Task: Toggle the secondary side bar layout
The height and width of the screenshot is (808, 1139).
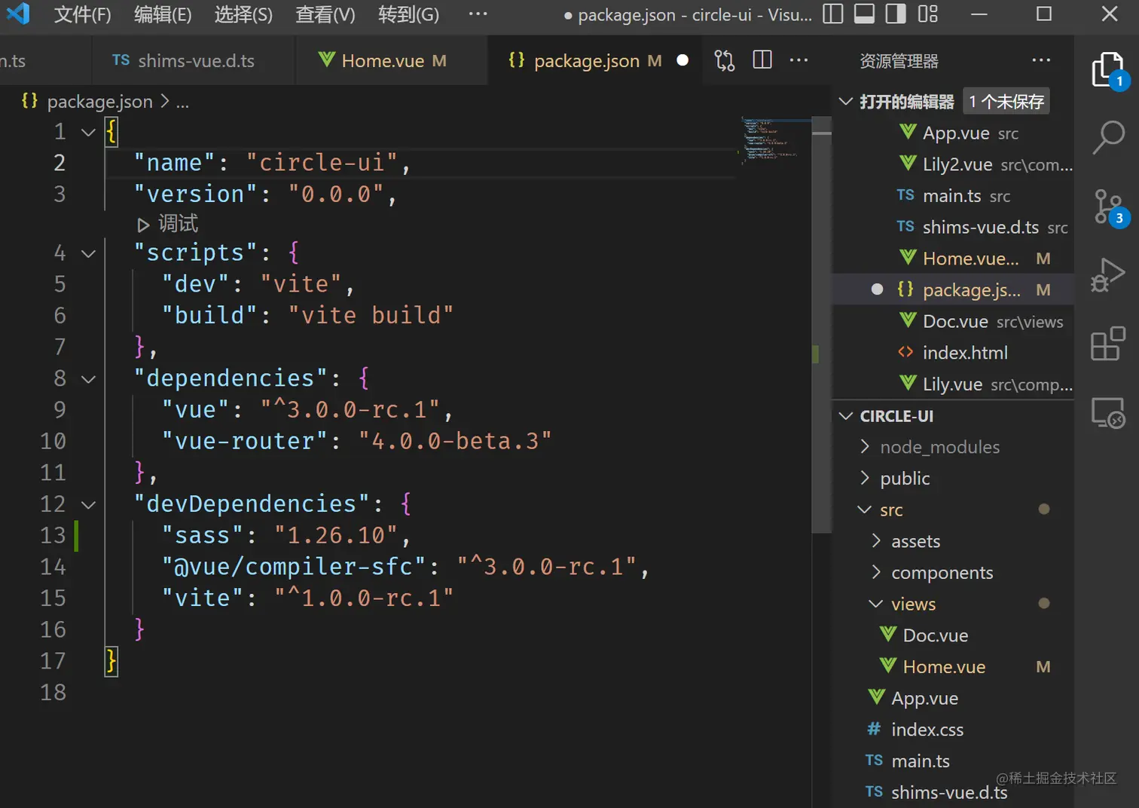Action: (896, 14)
